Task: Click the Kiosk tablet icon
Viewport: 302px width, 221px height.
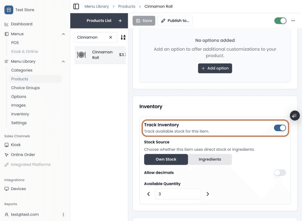Action: [x=6, y=145]
